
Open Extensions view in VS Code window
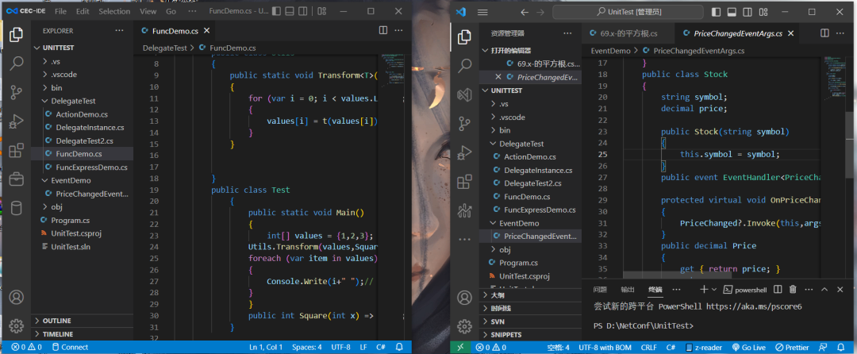[464, 182]
